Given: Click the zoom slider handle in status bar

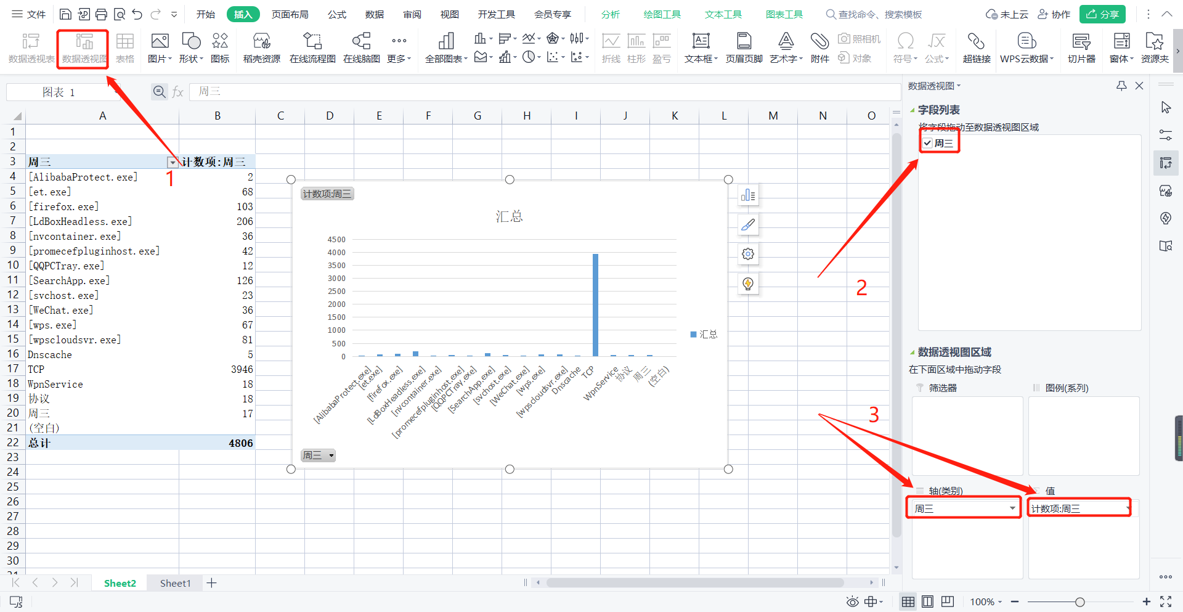Looking at the screenshot, I should pos(1079,602).
